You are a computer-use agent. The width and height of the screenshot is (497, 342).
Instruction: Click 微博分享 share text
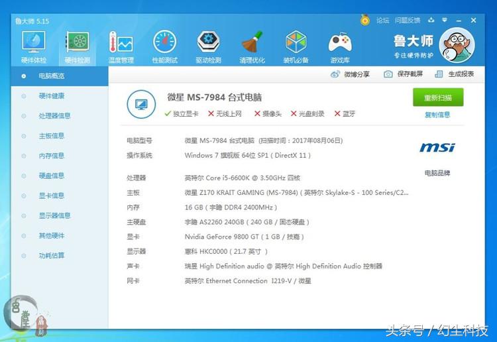(357, 74)
